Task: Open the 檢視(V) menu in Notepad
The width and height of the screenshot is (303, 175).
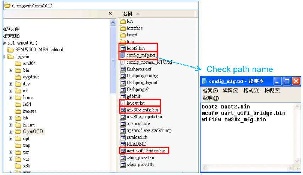Action: [272, 91]
